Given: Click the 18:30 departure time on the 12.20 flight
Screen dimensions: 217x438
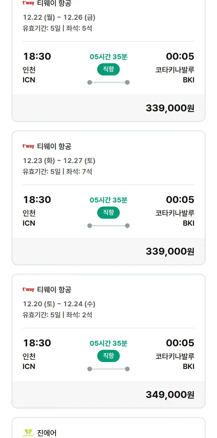Looking at the screenshot, I should click(x=37, y=343).
